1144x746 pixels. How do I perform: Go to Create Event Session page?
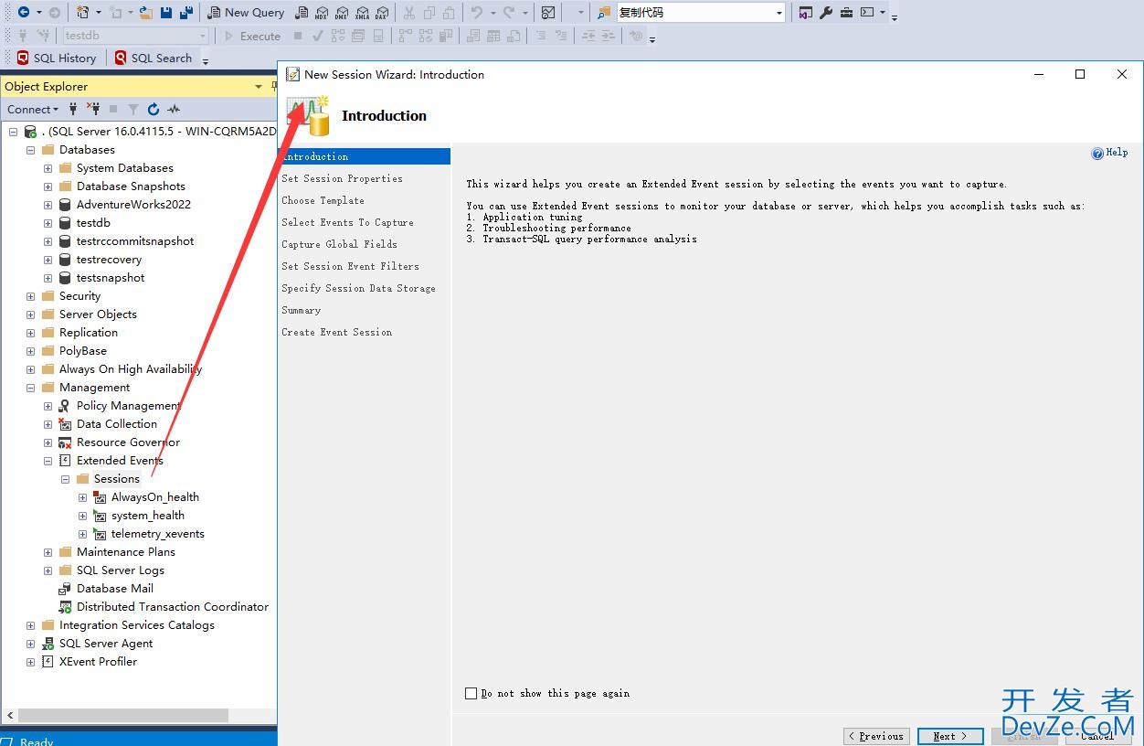pyautogui.click(x=336, y=332)
